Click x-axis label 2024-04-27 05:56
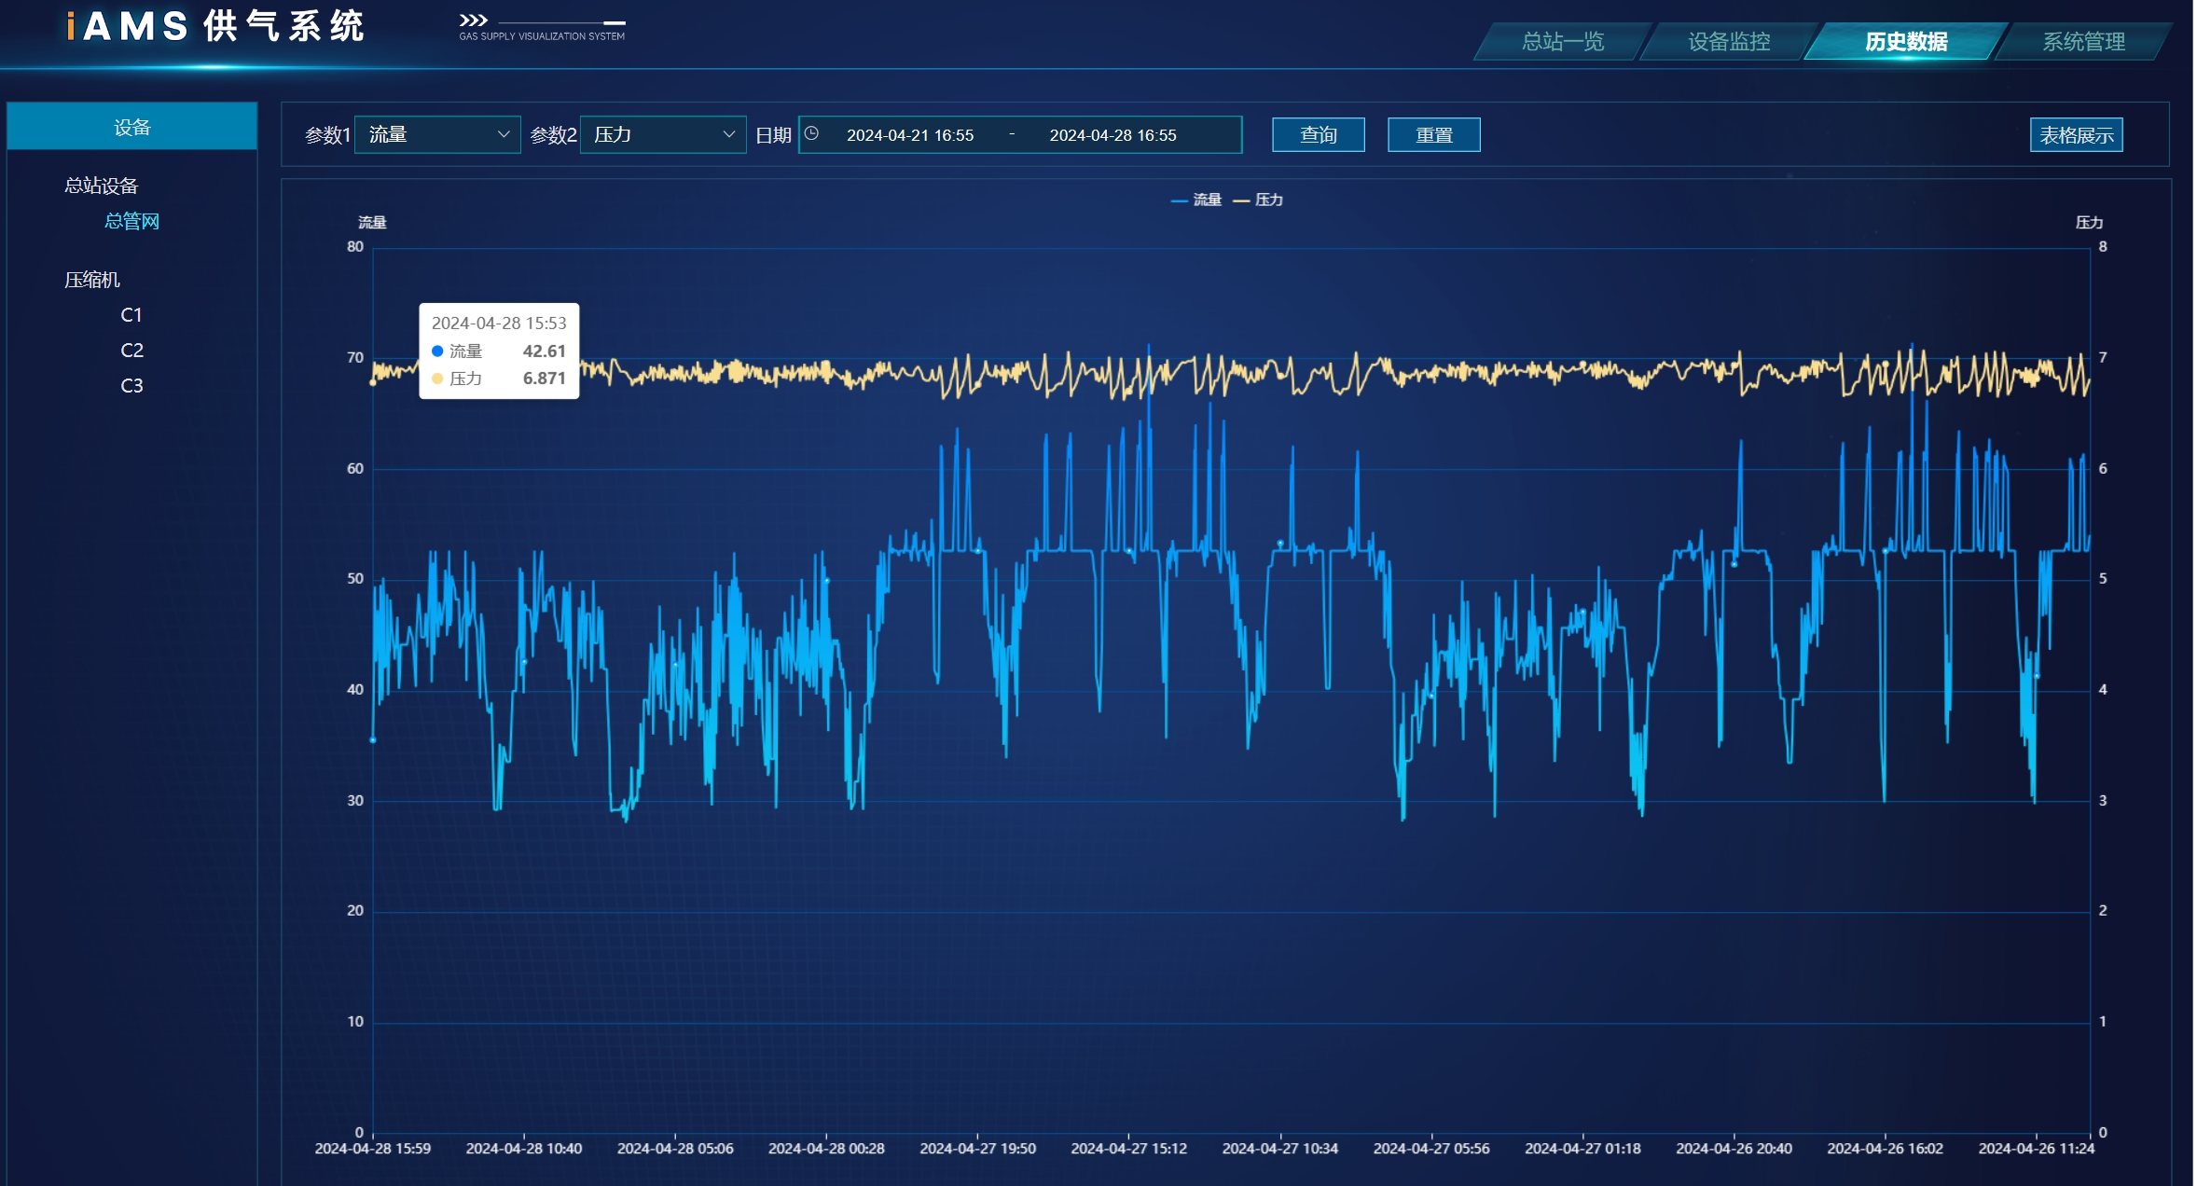Image resolution: width=2197 pixels, height=1186 pixels. (1431, 1149)
